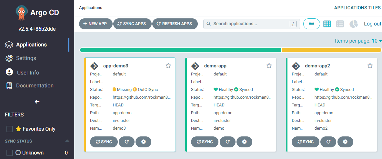382x159 pixels.
Task: Open Settings in the sidebar
Action: pyautogui.click(x=26, y=58)
